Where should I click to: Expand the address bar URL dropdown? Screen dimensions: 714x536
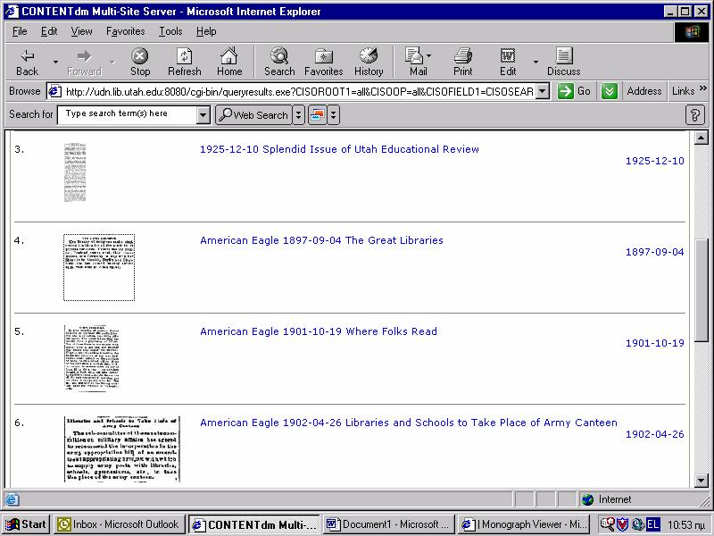542,92
